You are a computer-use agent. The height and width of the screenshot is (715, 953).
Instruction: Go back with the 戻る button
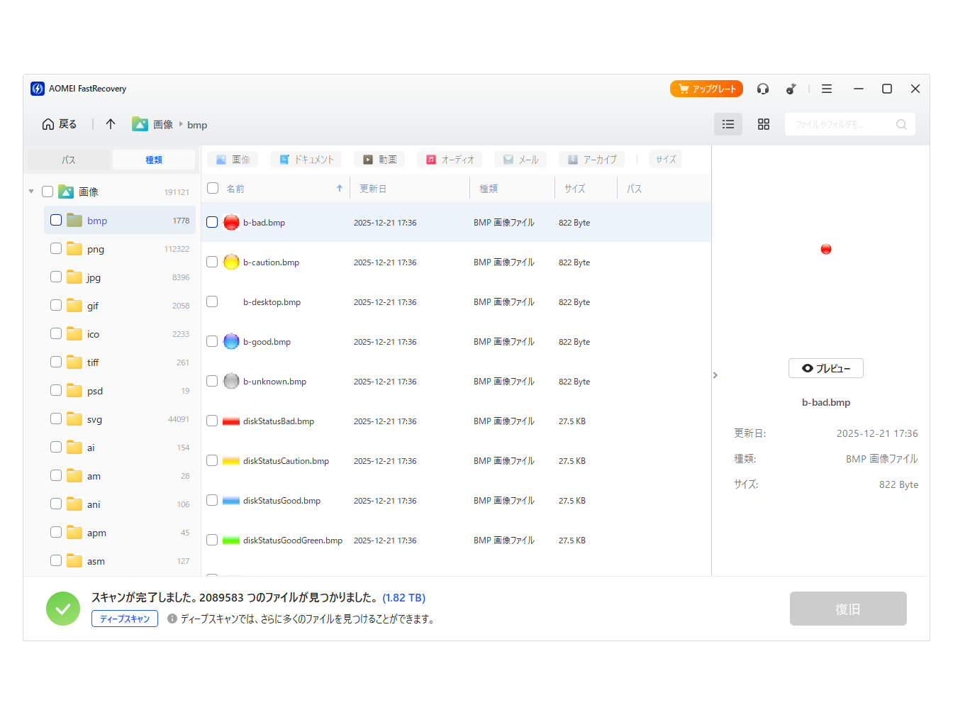tap(60, 124)
